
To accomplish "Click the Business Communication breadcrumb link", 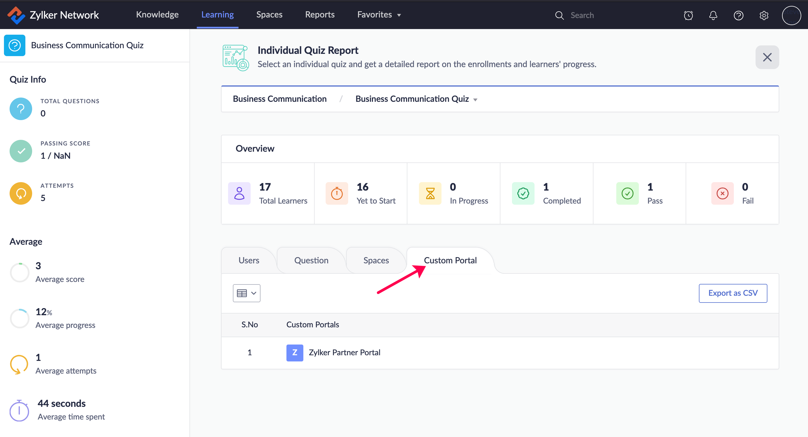I will point(279,99).
